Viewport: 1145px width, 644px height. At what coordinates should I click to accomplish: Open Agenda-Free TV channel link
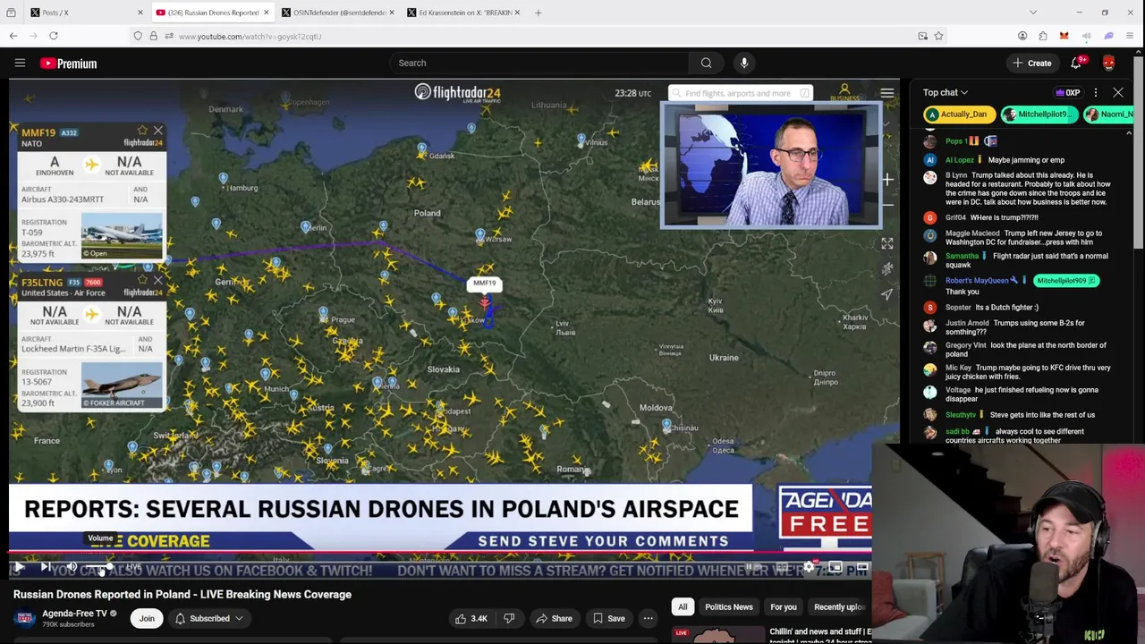point(74,614)
